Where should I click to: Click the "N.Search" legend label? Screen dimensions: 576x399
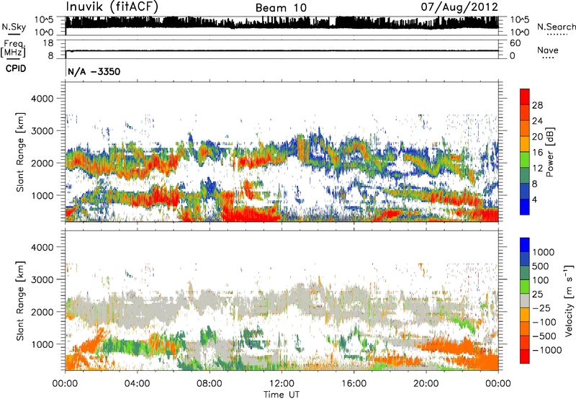556,27
